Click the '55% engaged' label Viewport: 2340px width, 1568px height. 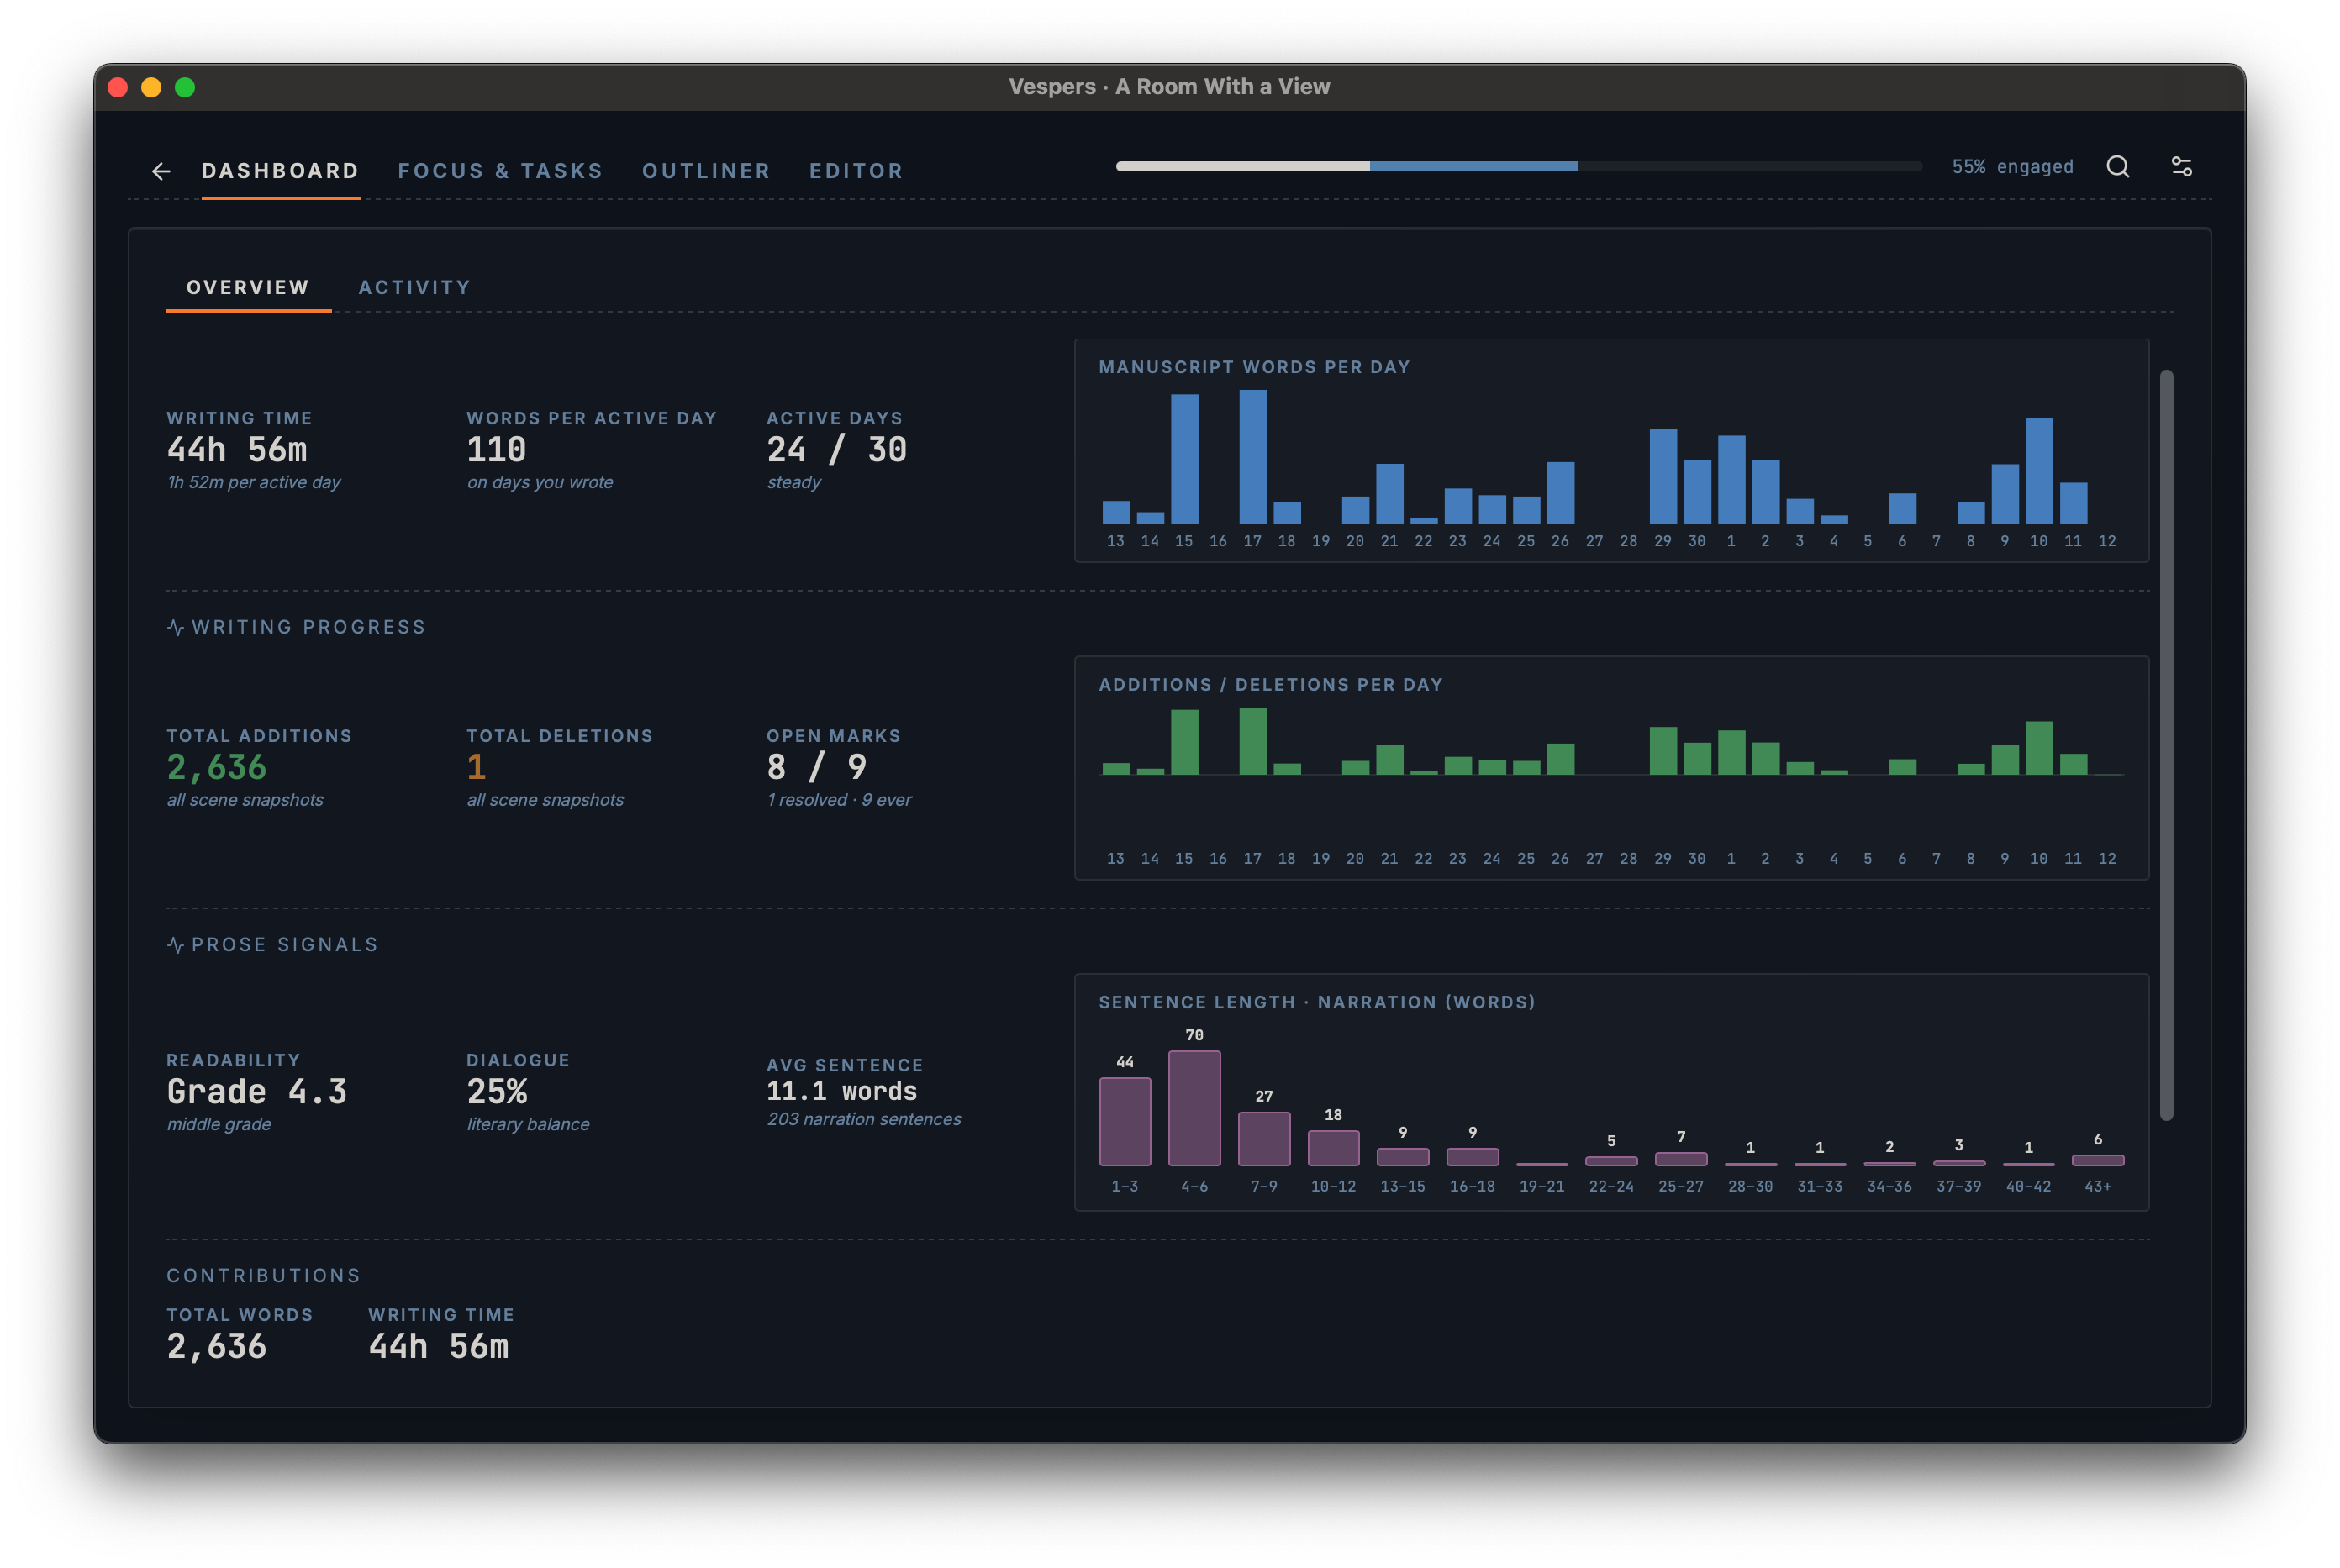2012,167
